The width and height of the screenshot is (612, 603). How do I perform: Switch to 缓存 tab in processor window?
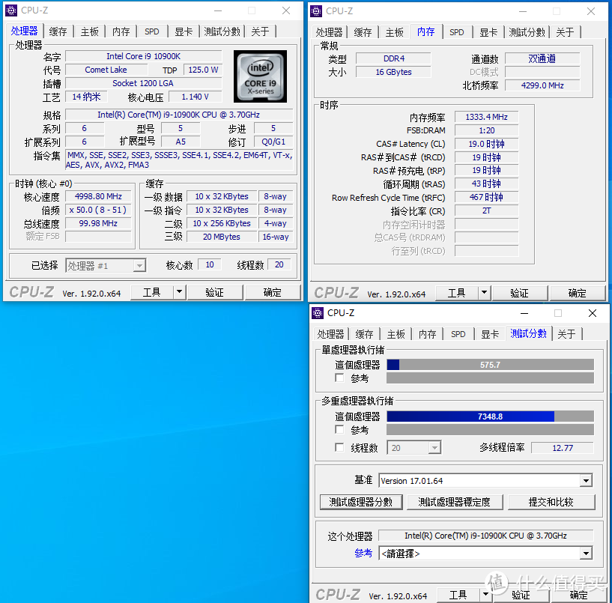58,31
